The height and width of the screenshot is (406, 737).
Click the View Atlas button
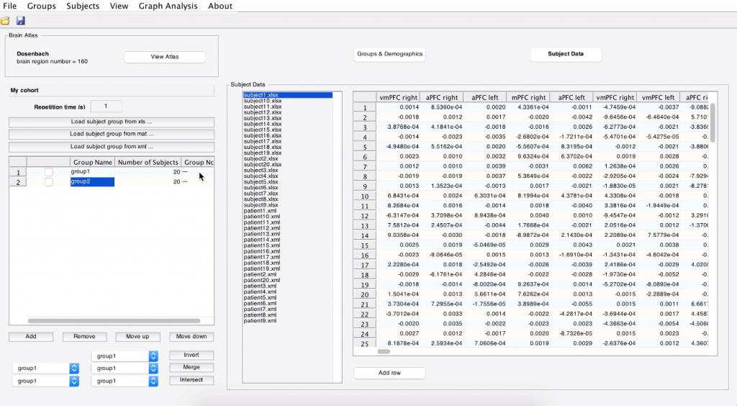165,57
